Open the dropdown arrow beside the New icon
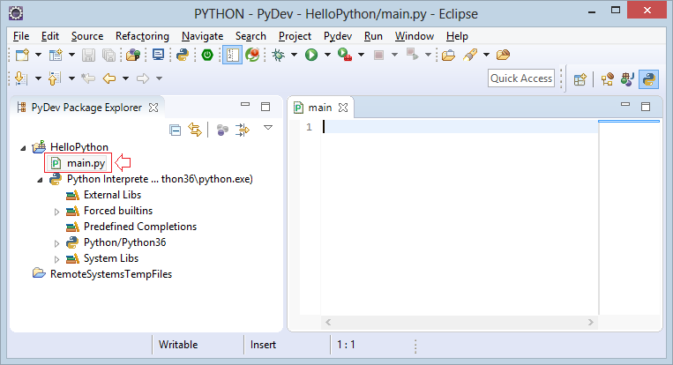 click(x=38, y=55)
